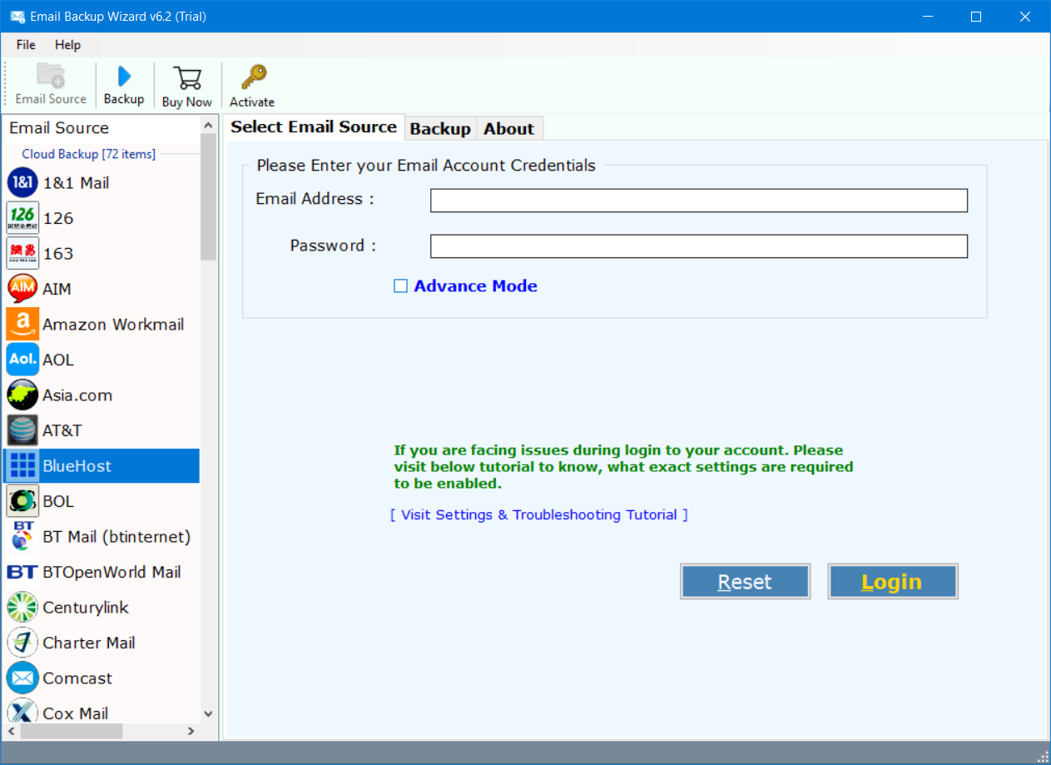Image resolution: width=1051 pixels, height=765 pixels.
Task: Click the Password input field
Action: click(x=699, y=246)
